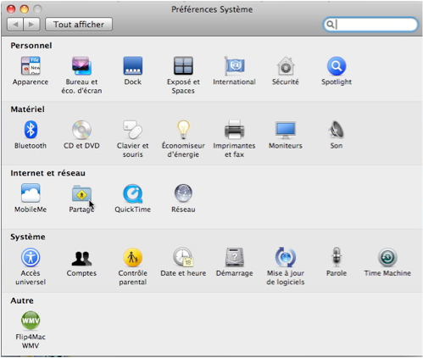Go forward with the right arrow button
The width and height of the screenshot is (423, 358).
[x=31, y=25]
